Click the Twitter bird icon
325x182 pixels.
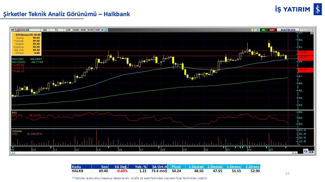[106, 30]
